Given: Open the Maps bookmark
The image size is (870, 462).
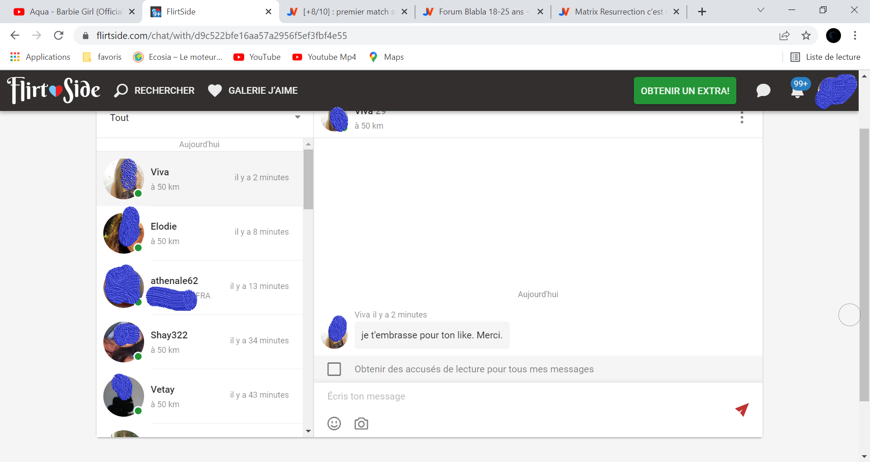Looking at the screenshot, I should pos(386,57).
